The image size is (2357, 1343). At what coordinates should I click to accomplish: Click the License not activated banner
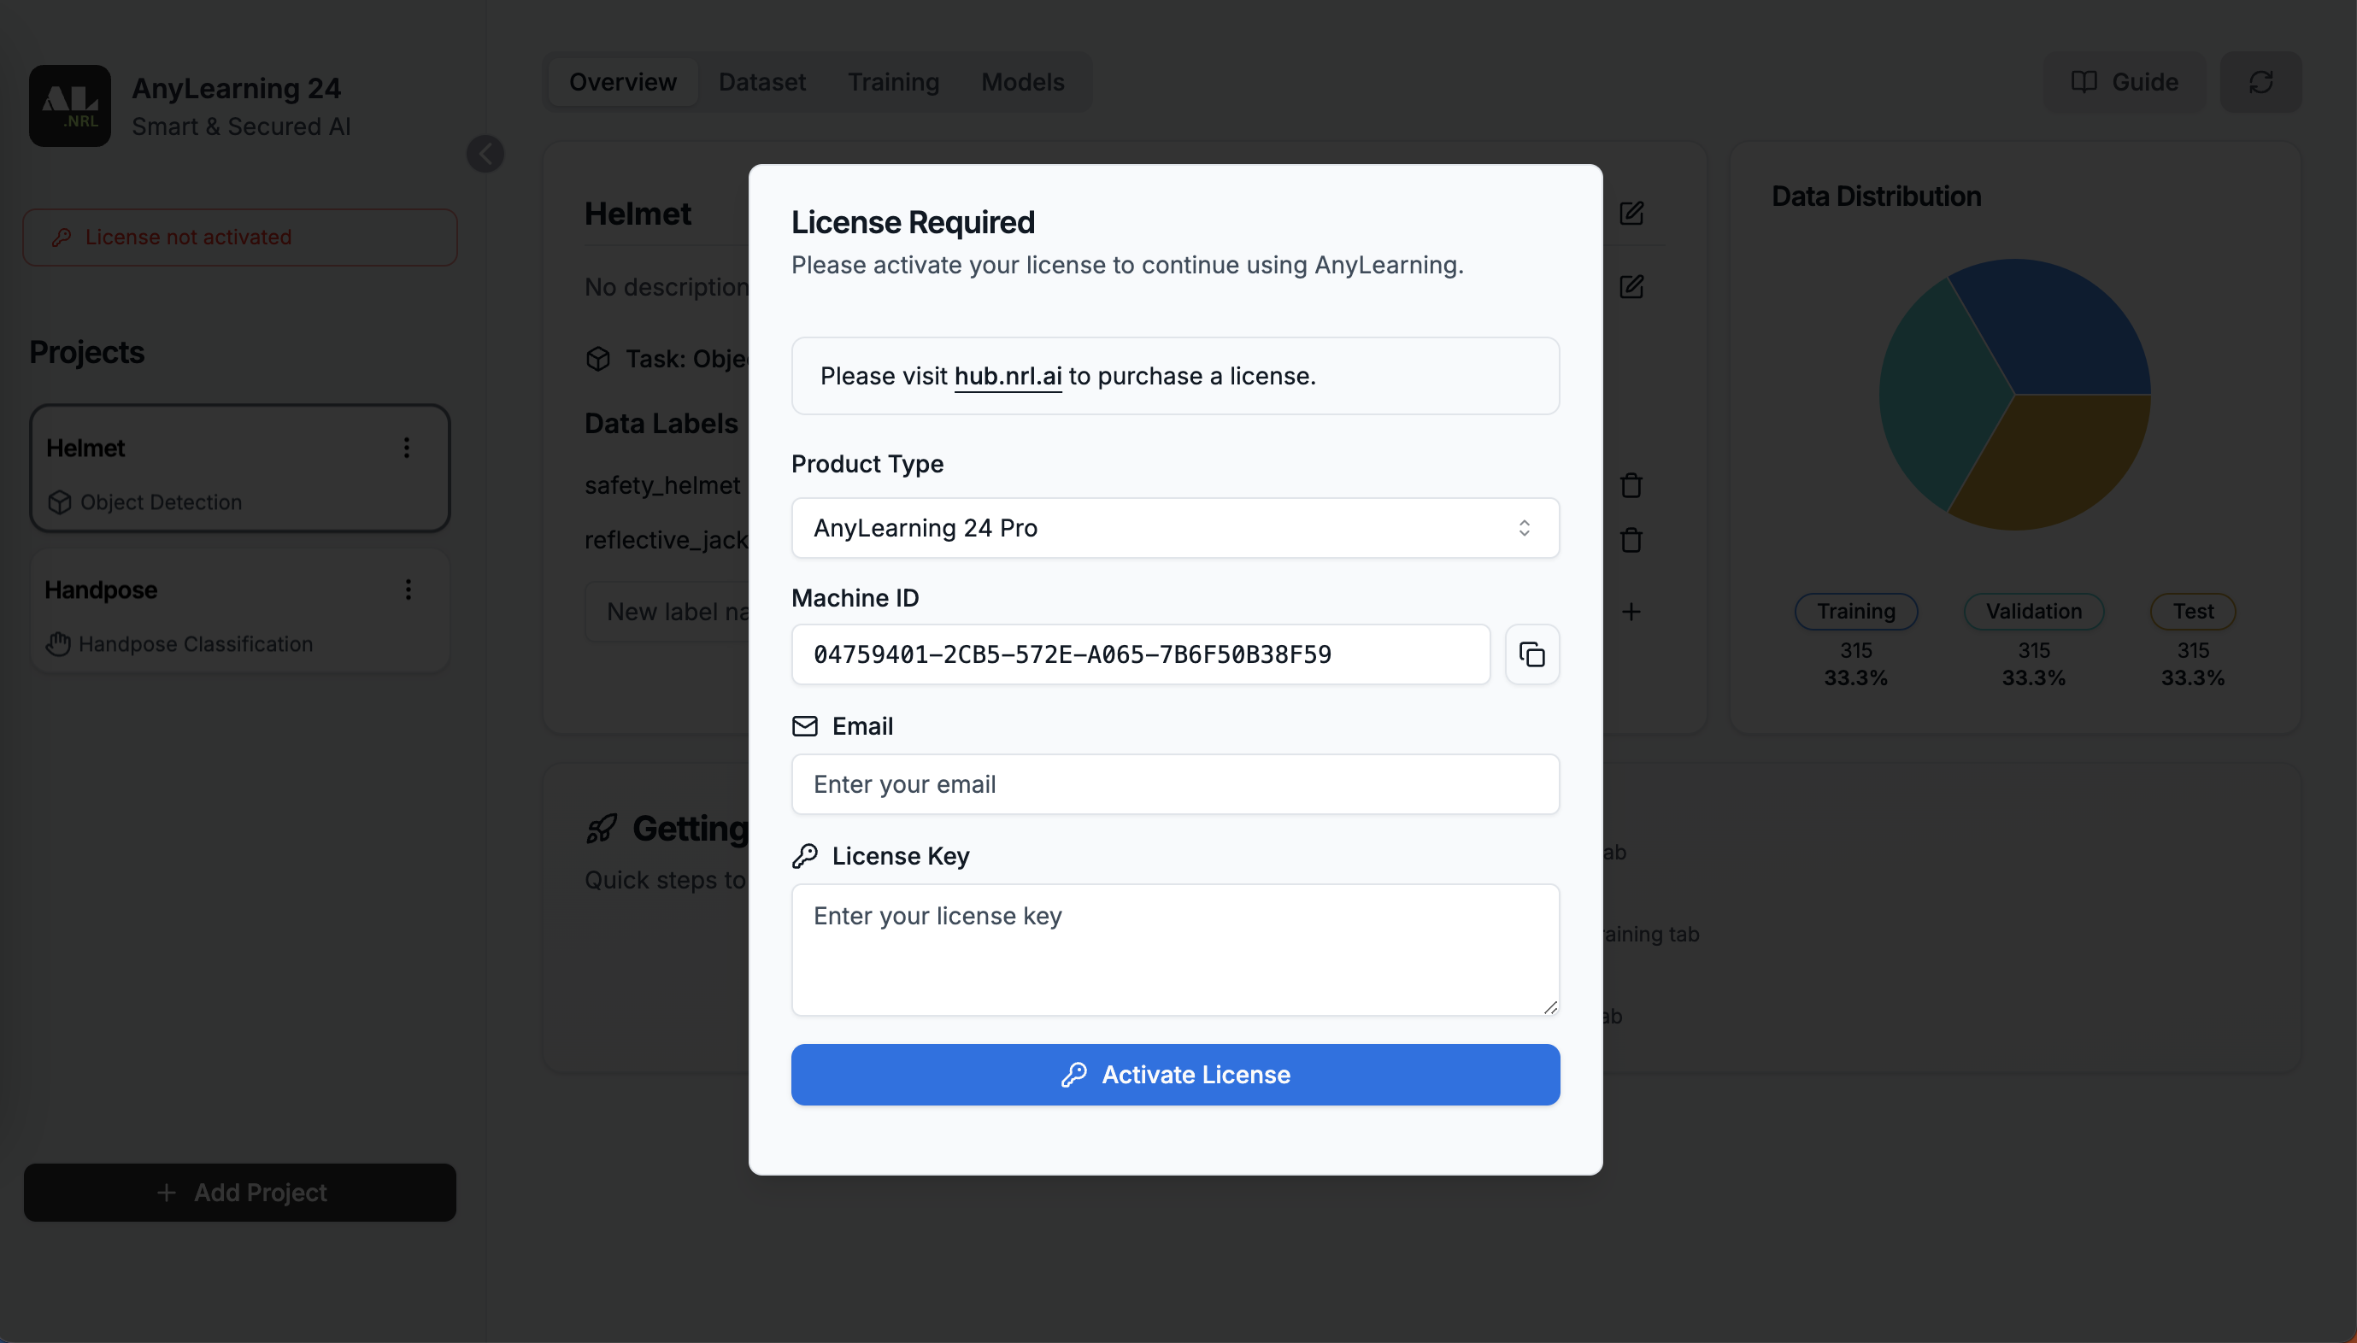(239, 237)
